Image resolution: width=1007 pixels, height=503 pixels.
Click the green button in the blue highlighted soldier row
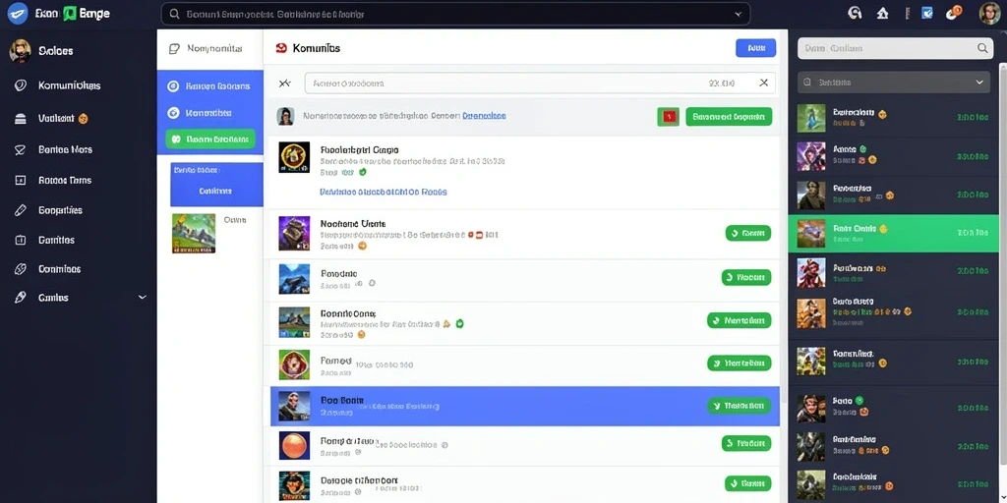[740, 406]
